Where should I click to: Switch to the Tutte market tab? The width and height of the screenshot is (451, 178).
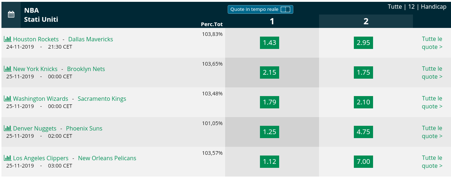tap(395, 7)
